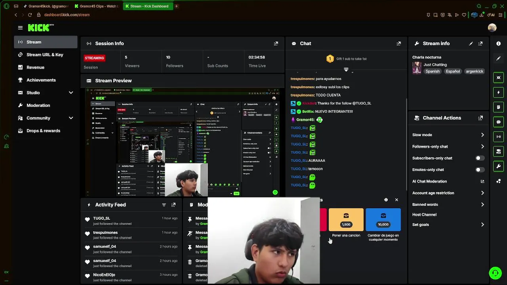Open Slow mode options chevron
Screen dimensions: 507x285
coord(482,135)
